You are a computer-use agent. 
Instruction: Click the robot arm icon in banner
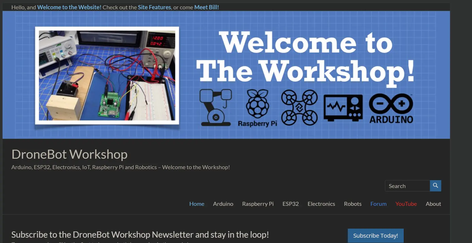tap(216, 107)
